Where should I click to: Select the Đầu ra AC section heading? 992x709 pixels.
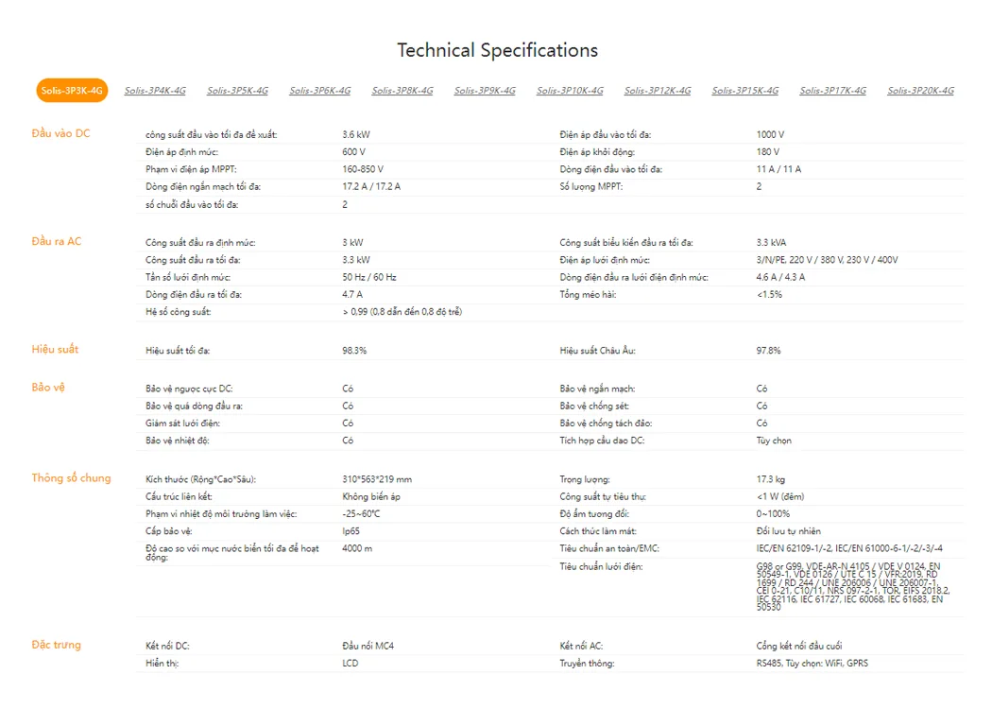click(57, 241)
